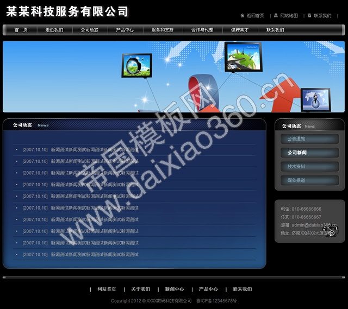Click the home icon beside 返回首页
The height and width of the screenshot is (309, 348).
coord(242,16)
